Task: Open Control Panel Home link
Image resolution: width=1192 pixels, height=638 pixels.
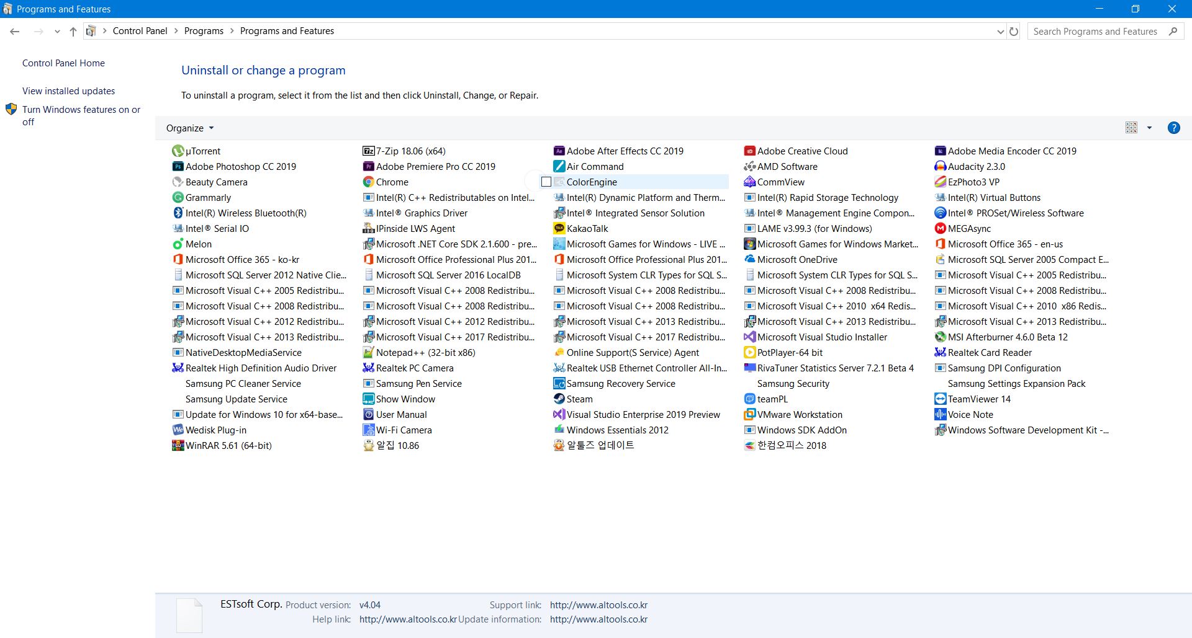Action: tap(63, 63)
